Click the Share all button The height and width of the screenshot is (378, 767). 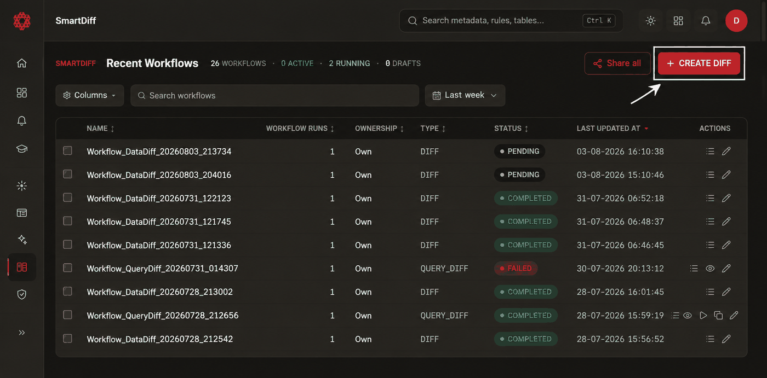pyautogui.click(x=617, y=63)
